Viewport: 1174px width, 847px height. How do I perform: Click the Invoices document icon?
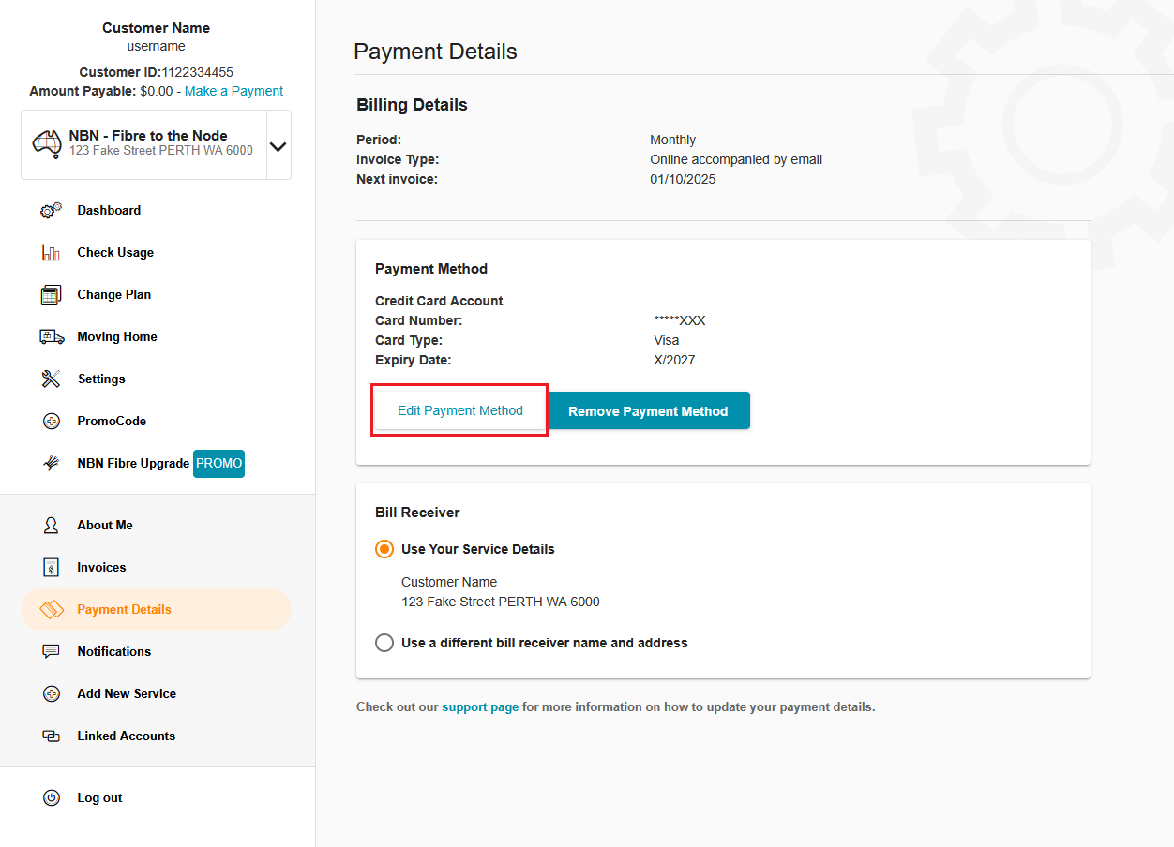52,568
